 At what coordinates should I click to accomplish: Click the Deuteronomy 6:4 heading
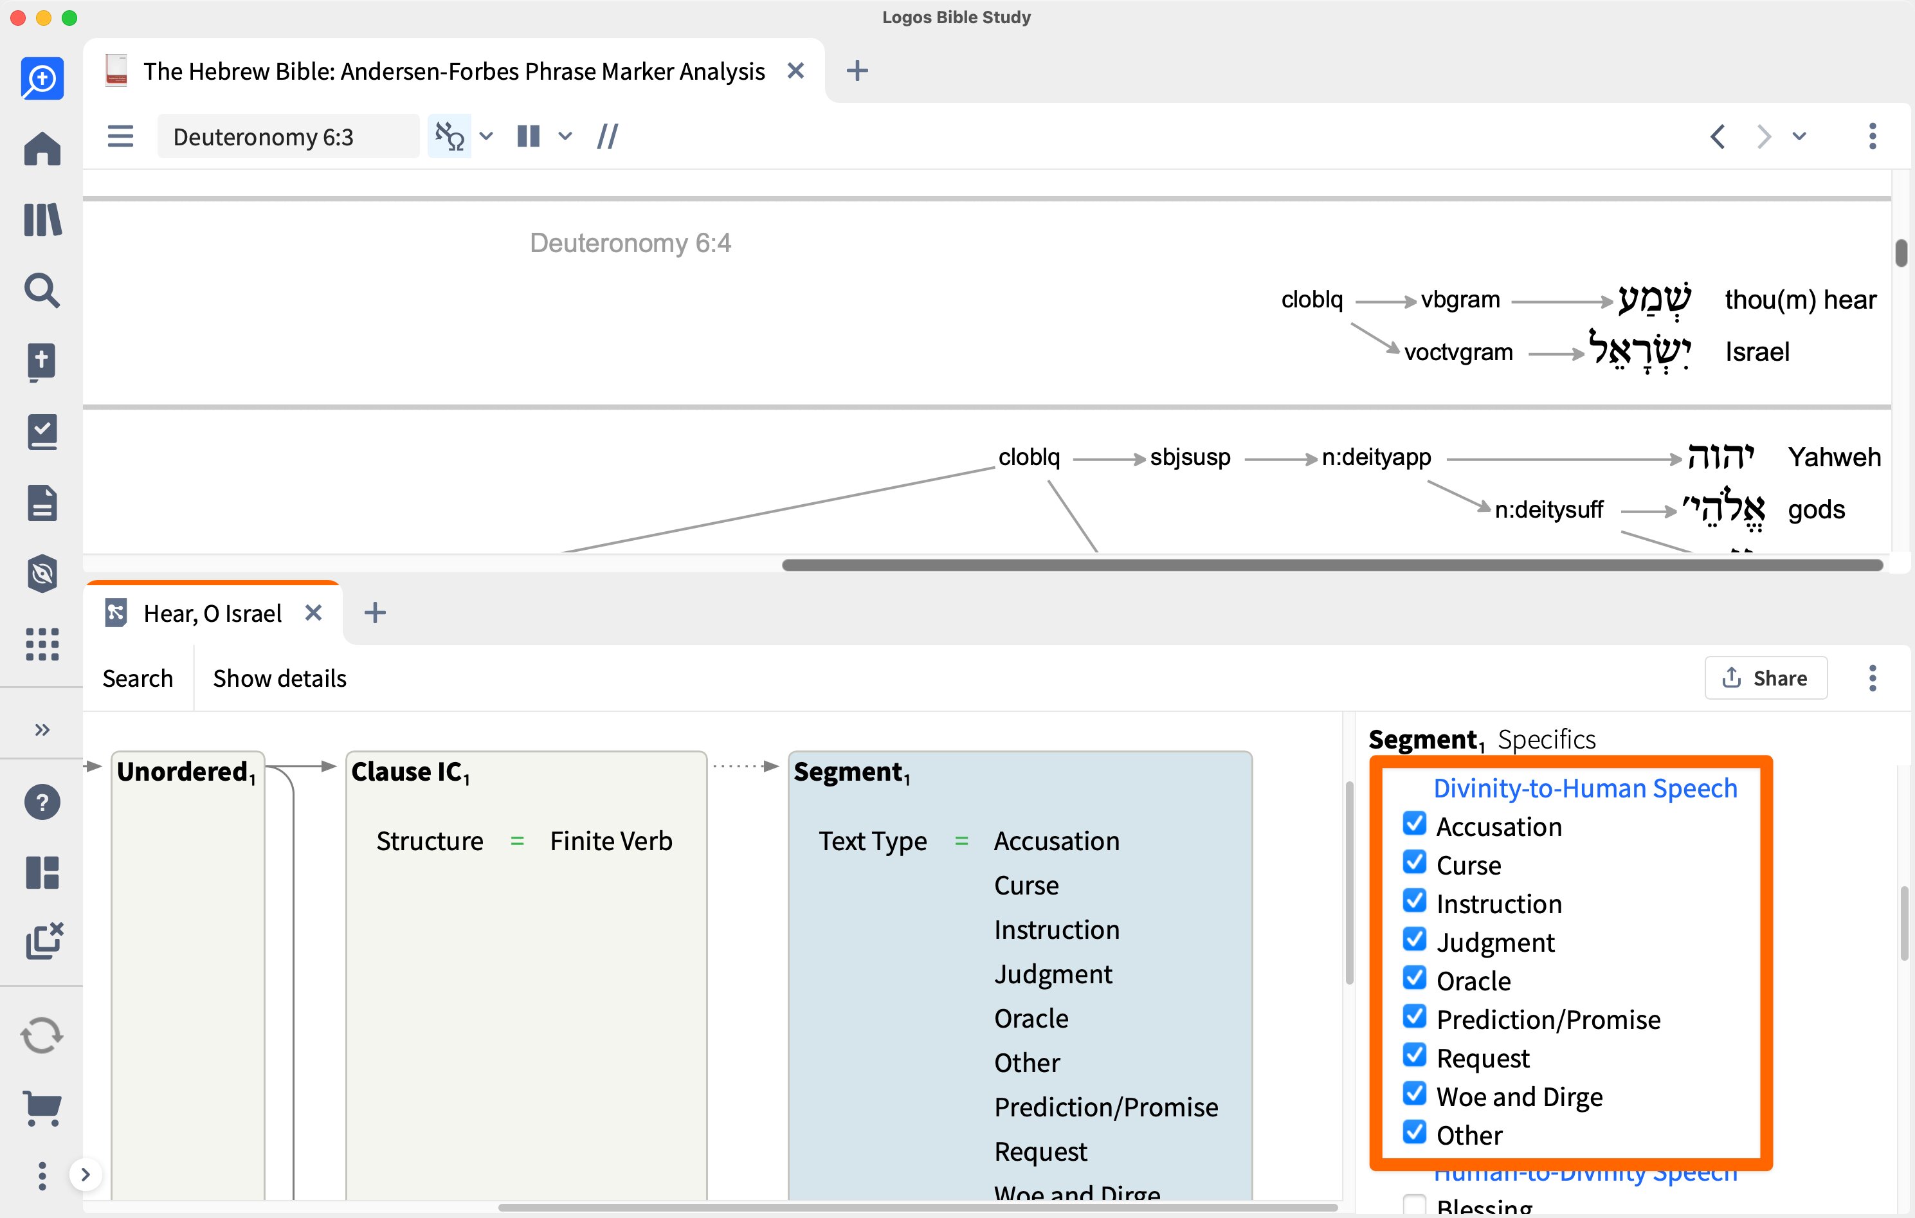tap(630, 242)
